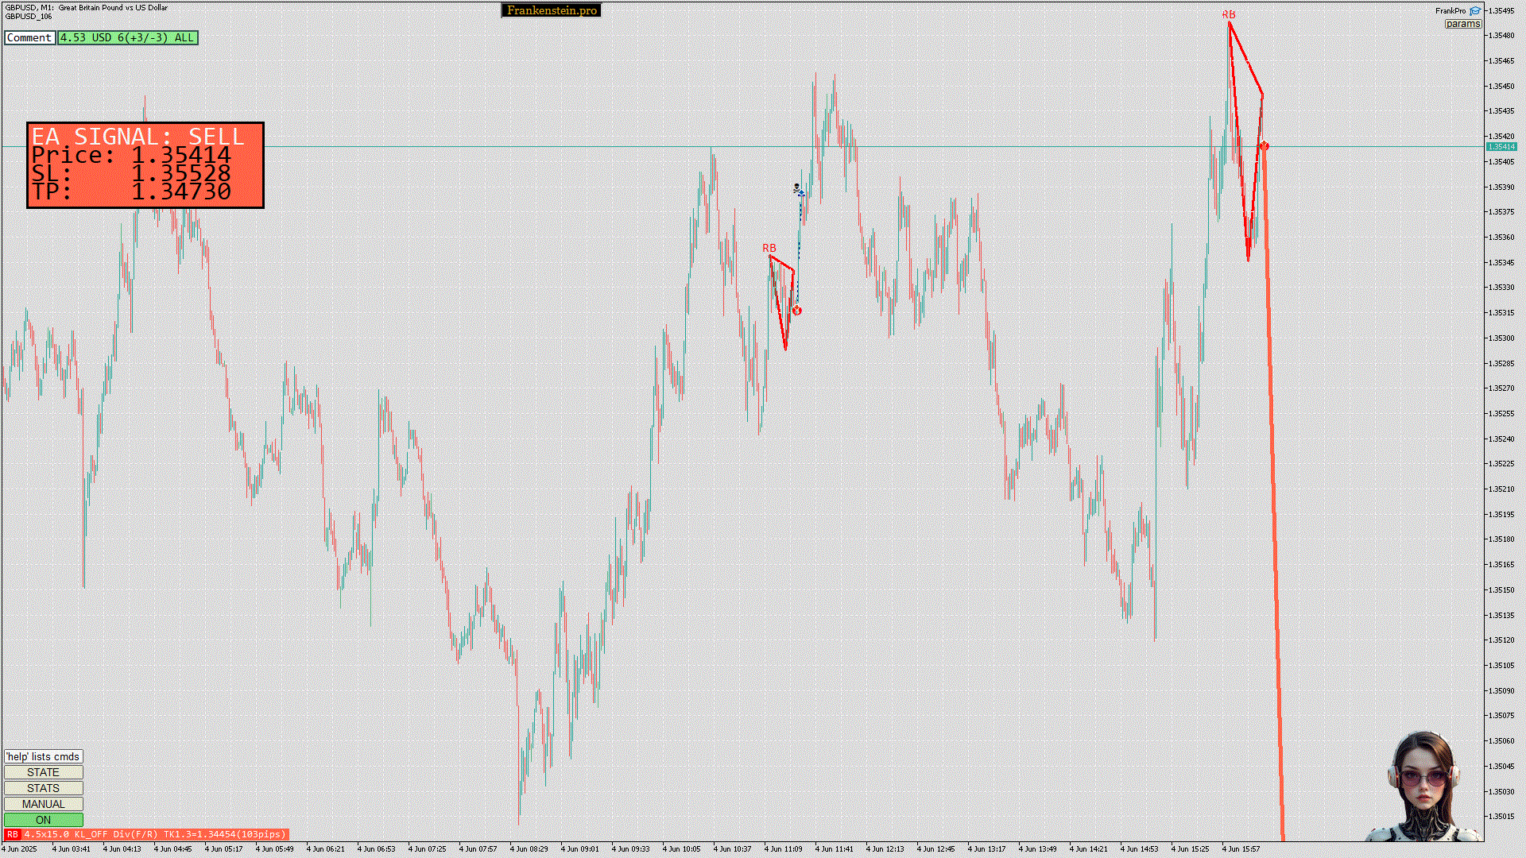This screenshot has height=858, width=1526.
Task: Click the Comment label box
Action: (x=29, y=37)
